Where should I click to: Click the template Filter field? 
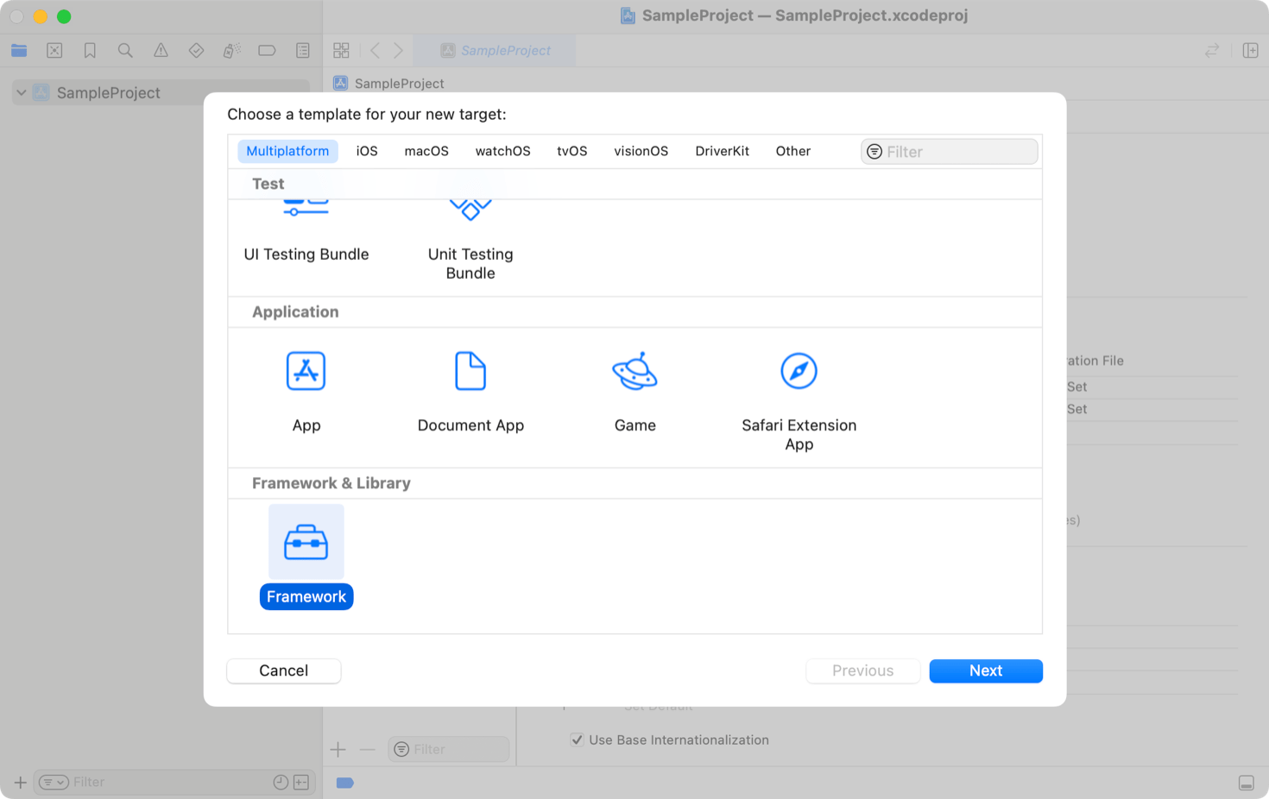(x=949, y=152)
